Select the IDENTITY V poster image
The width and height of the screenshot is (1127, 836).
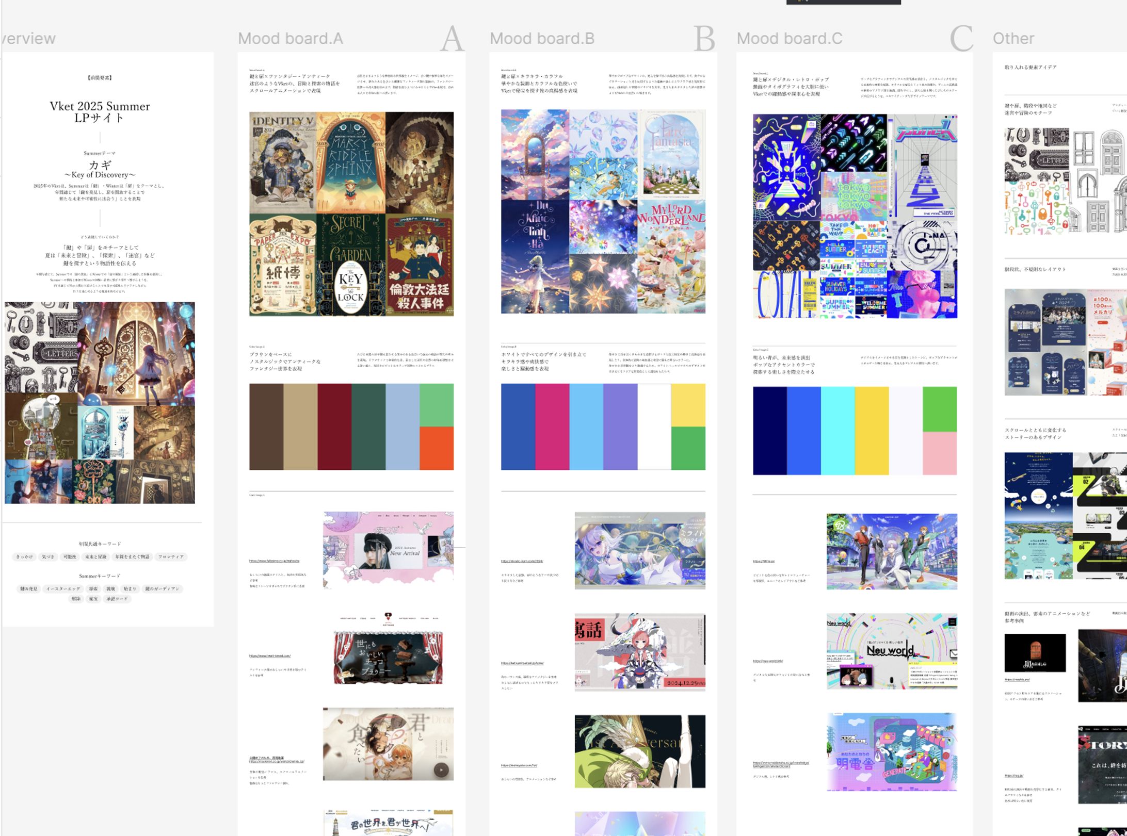click(x=283, y=162)
